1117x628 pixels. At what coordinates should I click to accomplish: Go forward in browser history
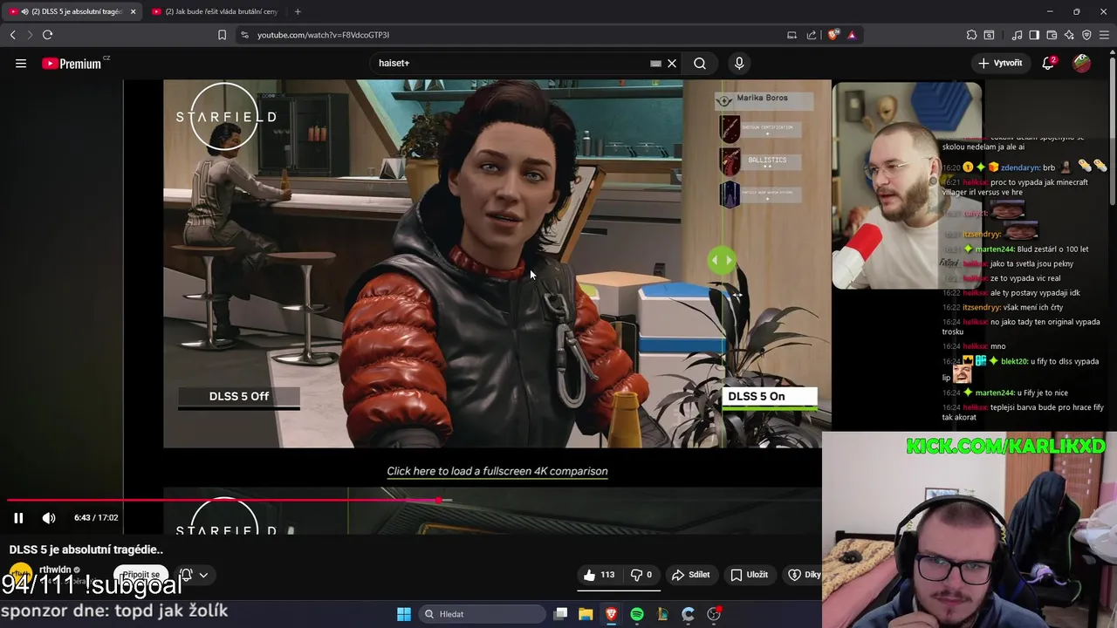(30, 35)
